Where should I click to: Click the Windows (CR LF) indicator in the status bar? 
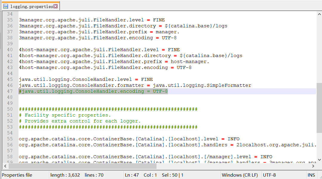tap(240, 175)
